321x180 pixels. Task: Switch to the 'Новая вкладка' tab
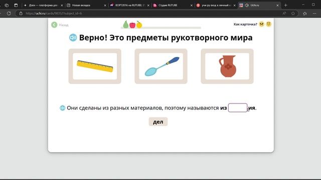click(x=86, y=5)
